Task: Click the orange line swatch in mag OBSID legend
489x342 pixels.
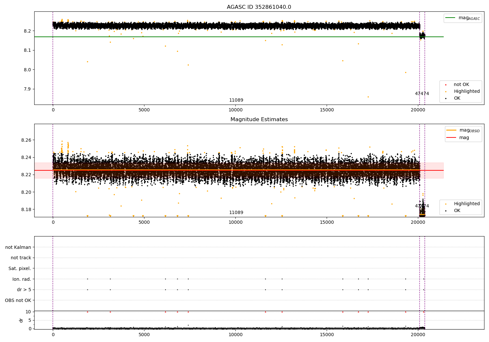Action: tap(451, 130)
